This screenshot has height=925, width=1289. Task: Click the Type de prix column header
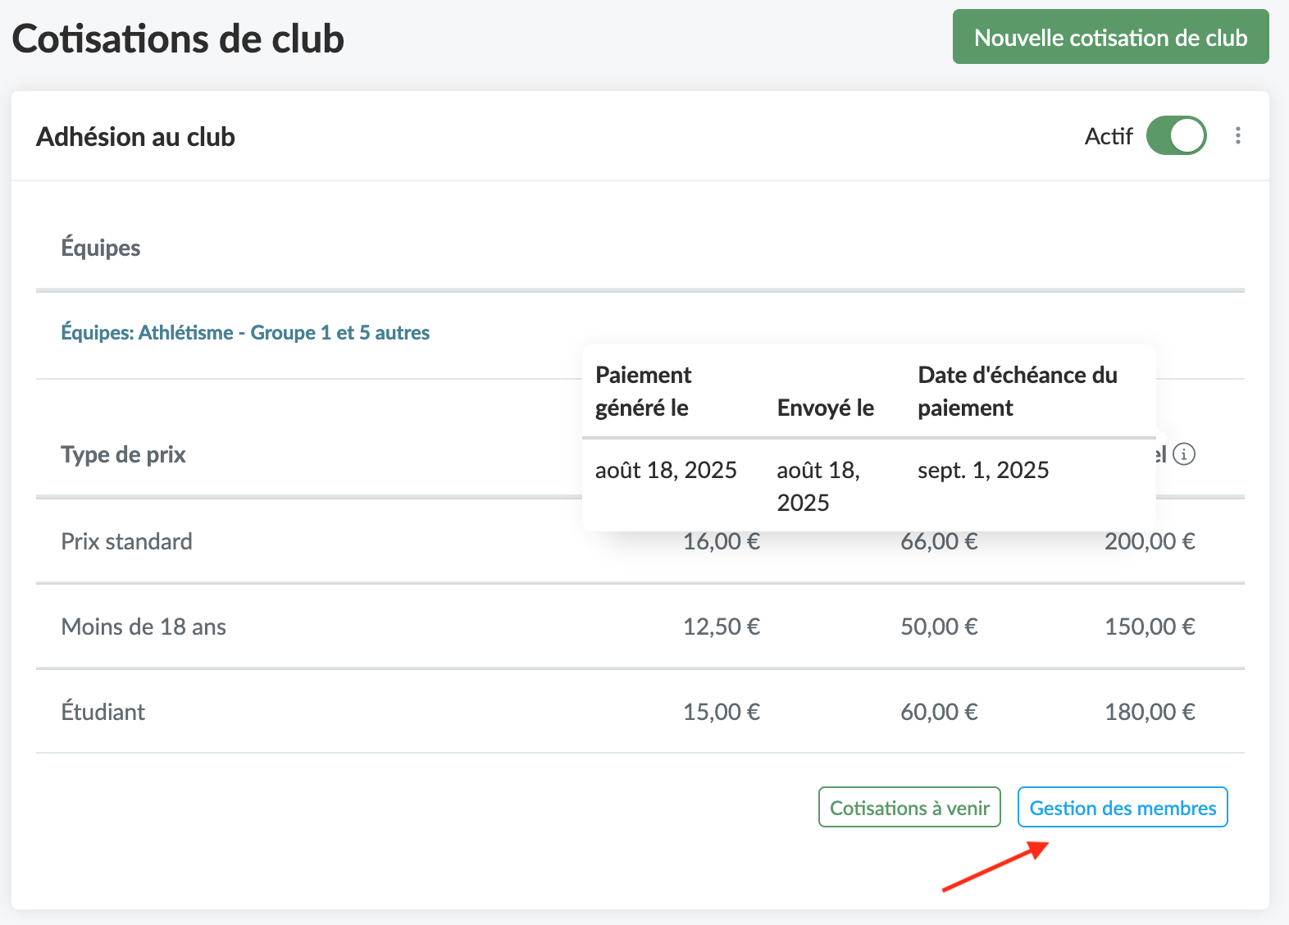coord(123,454)
